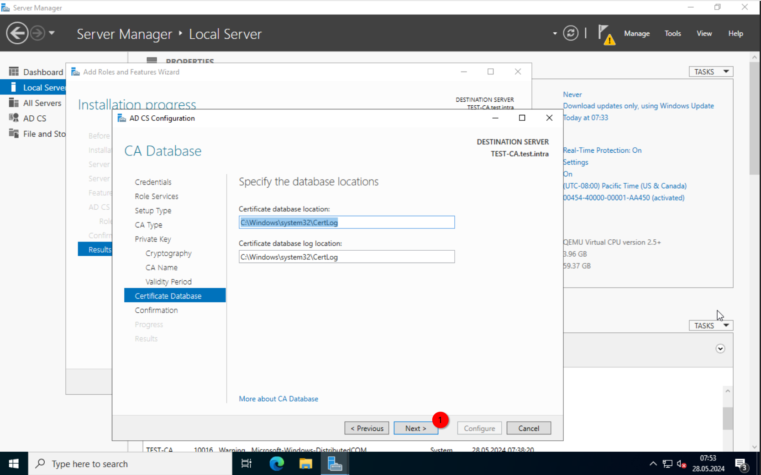Click Cancel in AD CS Configuration

click(x=529, y=428)
